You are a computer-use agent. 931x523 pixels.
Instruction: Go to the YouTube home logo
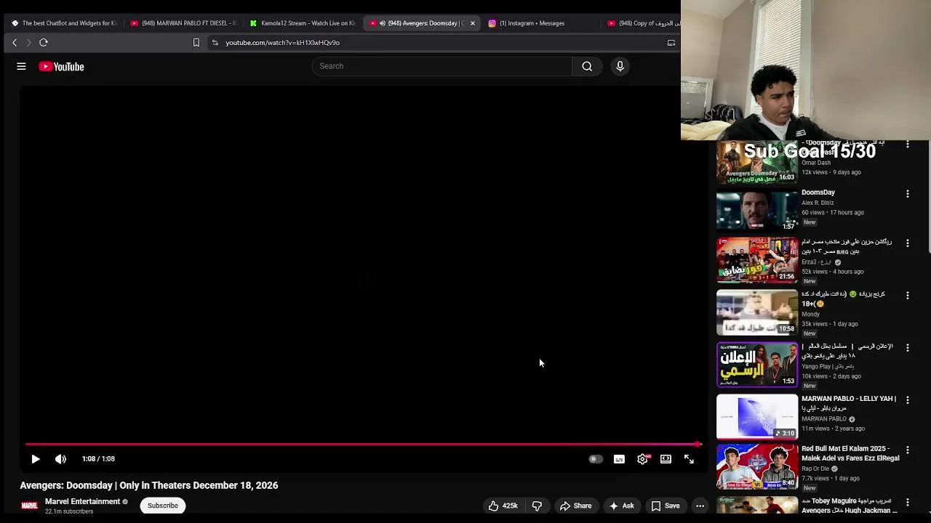[x=62, y=67]
